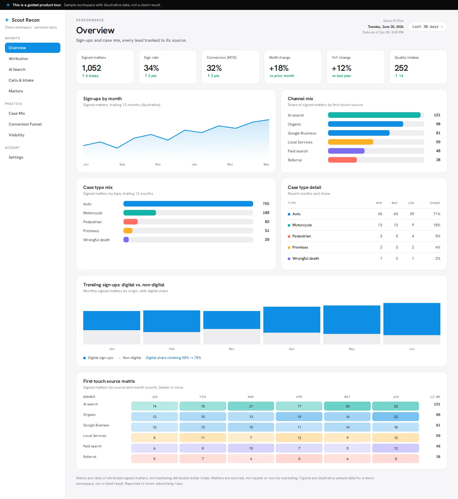Viewport: 458px width, 499px height.
Task: Click Google Business Jun cell showing 18
Action: pyautogui.click(x=395, y=427)
